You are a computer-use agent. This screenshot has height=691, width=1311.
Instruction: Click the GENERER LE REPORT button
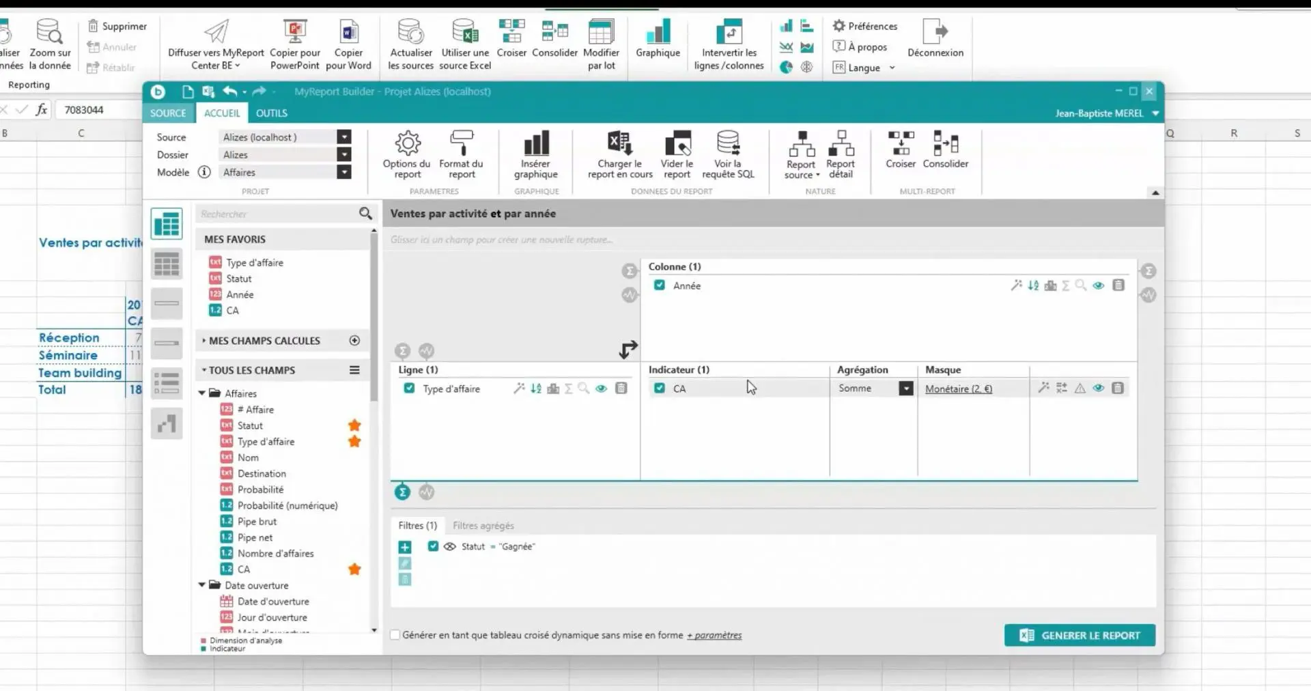point(1080,635)
